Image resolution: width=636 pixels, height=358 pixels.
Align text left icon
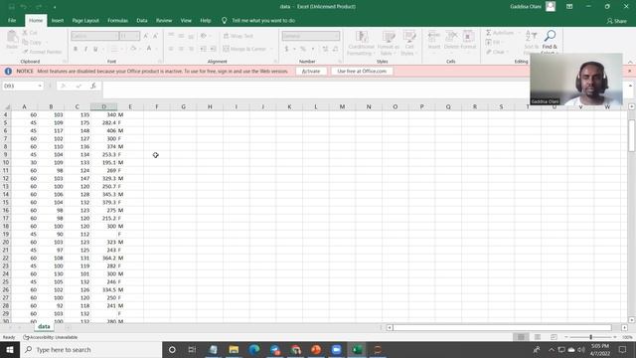(x=171, y=49)
